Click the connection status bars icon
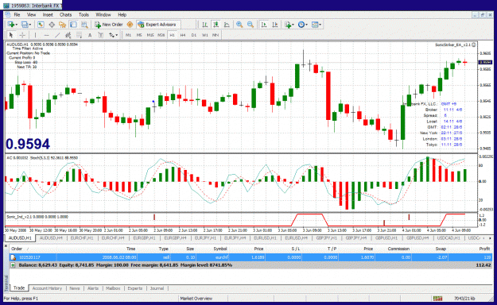This screenshot has width=497, height=305. 437,299
